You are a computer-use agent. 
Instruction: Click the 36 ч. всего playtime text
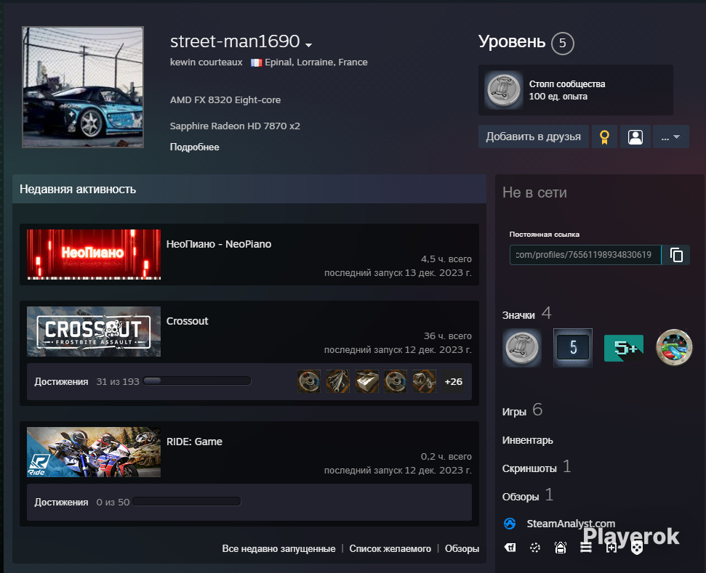tap(448, 336)
